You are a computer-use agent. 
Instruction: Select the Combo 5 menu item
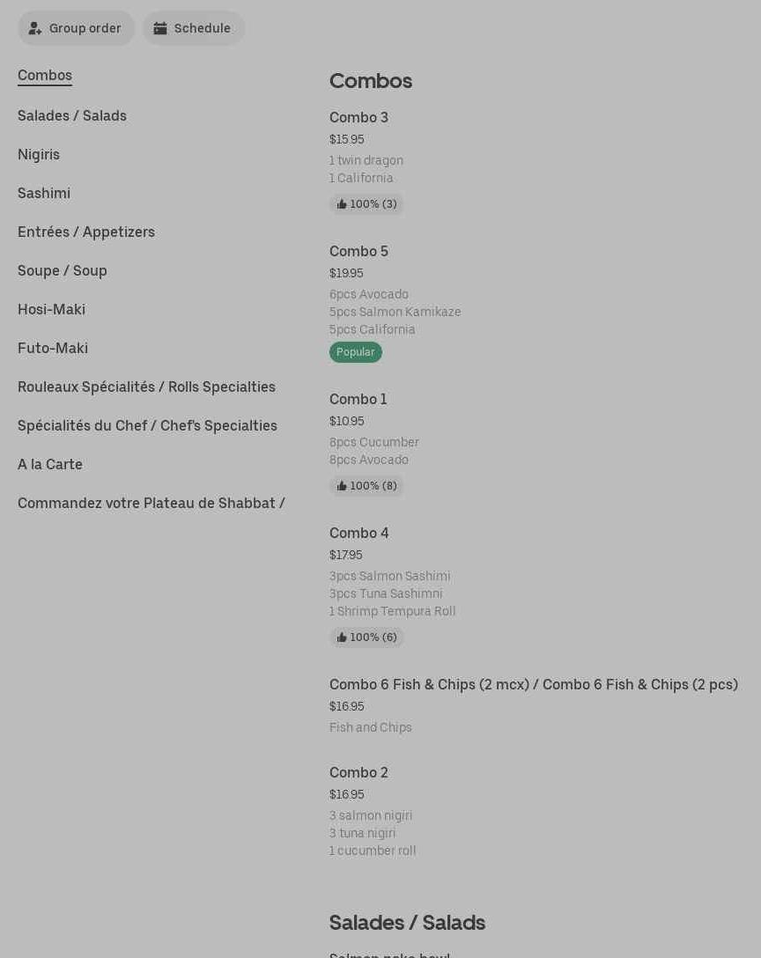pos(358,252)
